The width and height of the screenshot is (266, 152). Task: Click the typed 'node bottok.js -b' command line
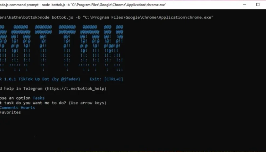tap(60, 18)
